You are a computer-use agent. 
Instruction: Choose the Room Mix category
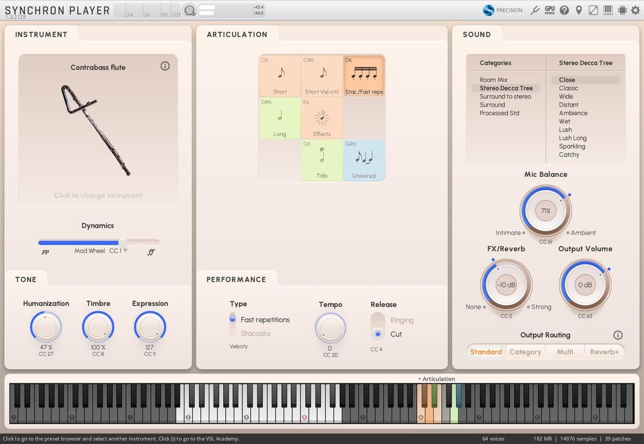click(x=493, y=80)
